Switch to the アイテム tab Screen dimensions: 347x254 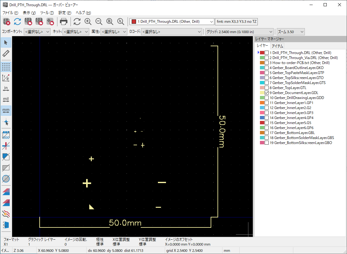pyautogui.click(x=277, y=46)
